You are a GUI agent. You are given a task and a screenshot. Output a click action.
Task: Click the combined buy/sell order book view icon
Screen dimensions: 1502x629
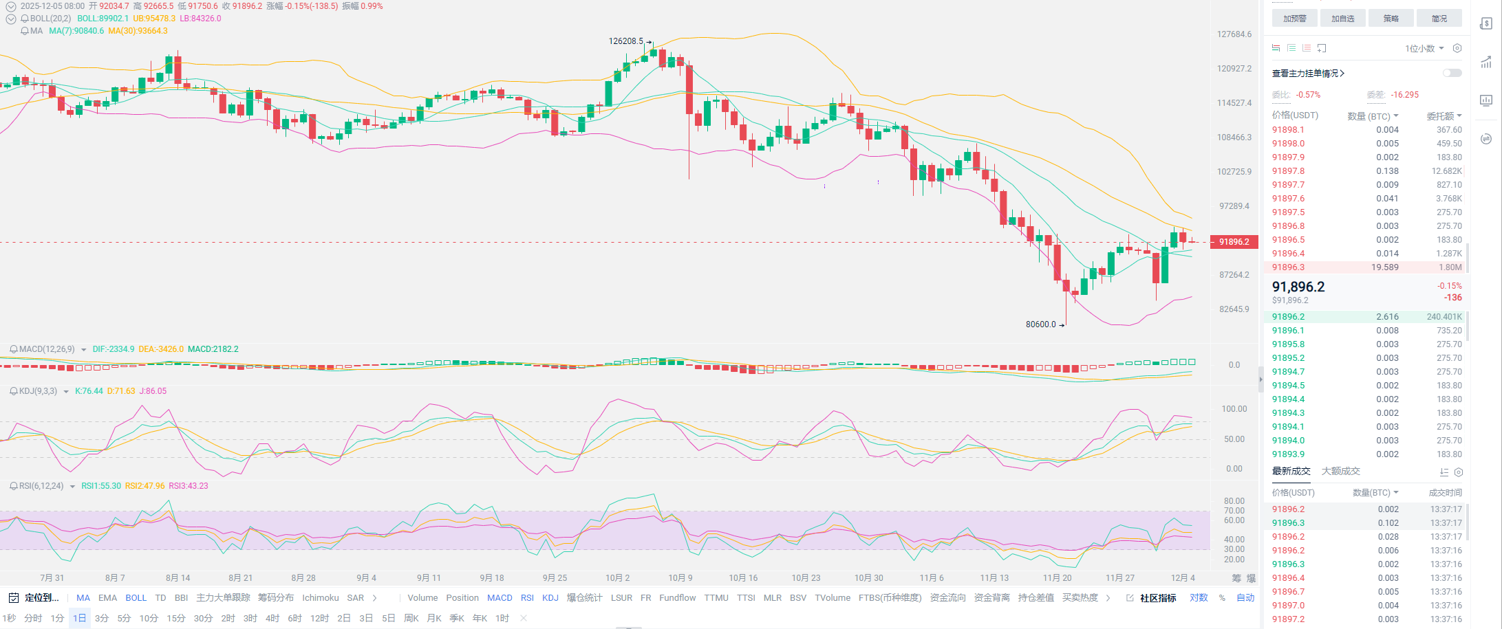click(x=1276, y=48)
